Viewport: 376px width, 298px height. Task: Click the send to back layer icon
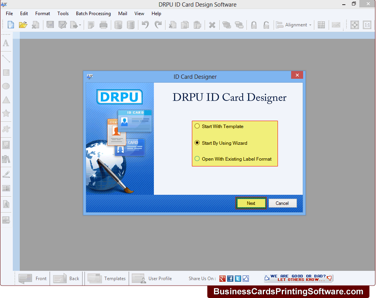pos(239,25)
